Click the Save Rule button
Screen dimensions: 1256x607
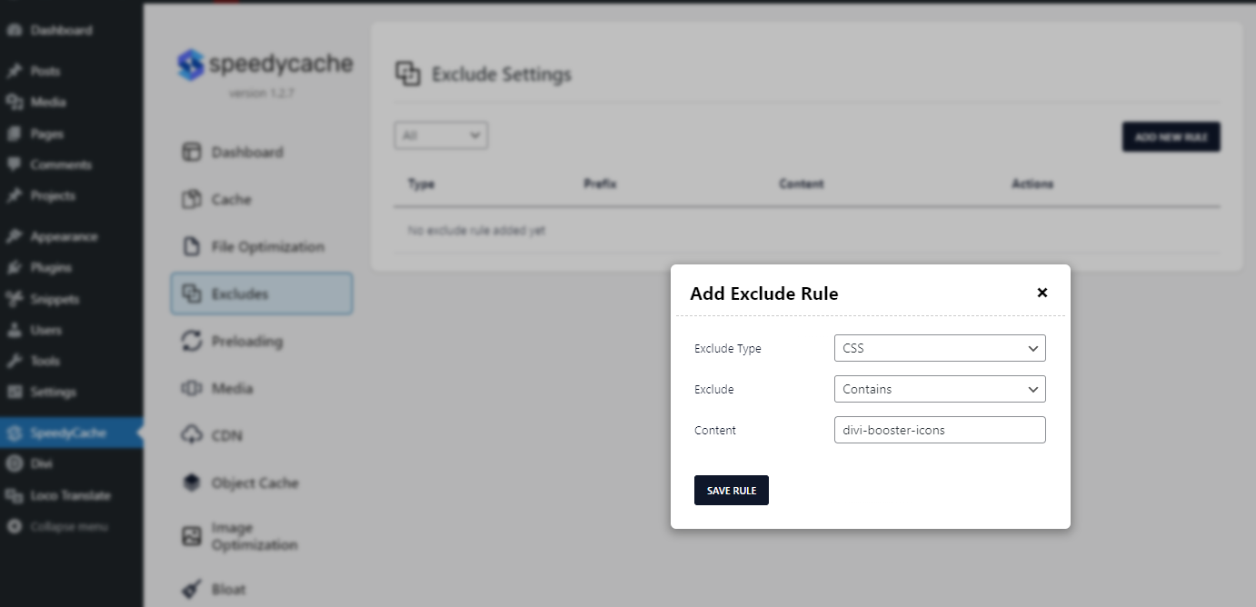coord(732,490)
